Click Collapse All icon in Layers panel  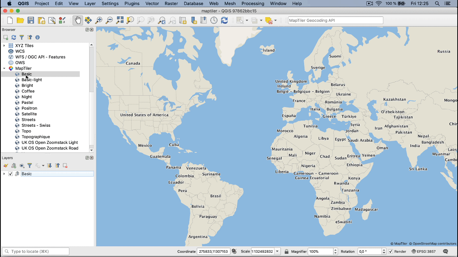tap(57, 166)
